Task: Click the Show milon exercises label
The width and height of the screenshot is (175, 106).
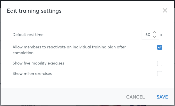Action: tap(32, 74)
